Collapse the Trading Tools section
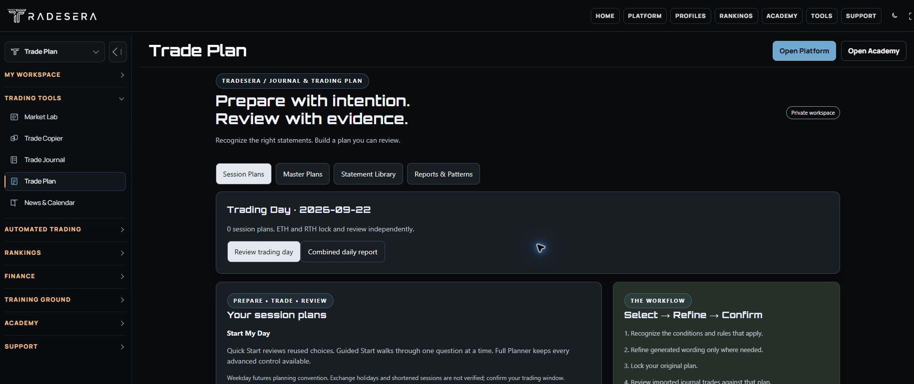The image size is (914, 384). (x=65, y=98)
